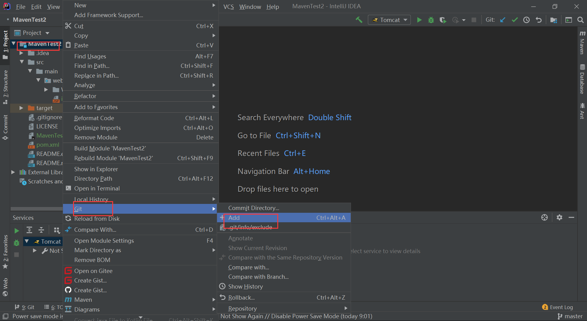
Task: Select Compare with Branch... item
Action: (x=284, y=277)
